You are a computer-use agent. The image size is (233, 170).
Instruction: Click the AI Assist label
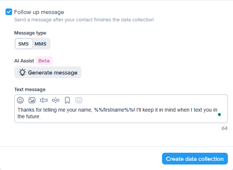click(x=24, y=61)
